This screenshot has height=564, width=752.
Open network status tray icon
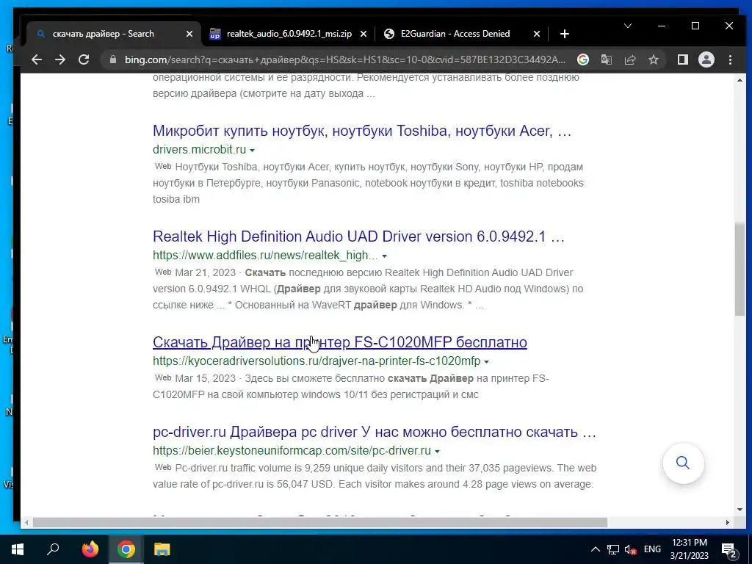613,549
